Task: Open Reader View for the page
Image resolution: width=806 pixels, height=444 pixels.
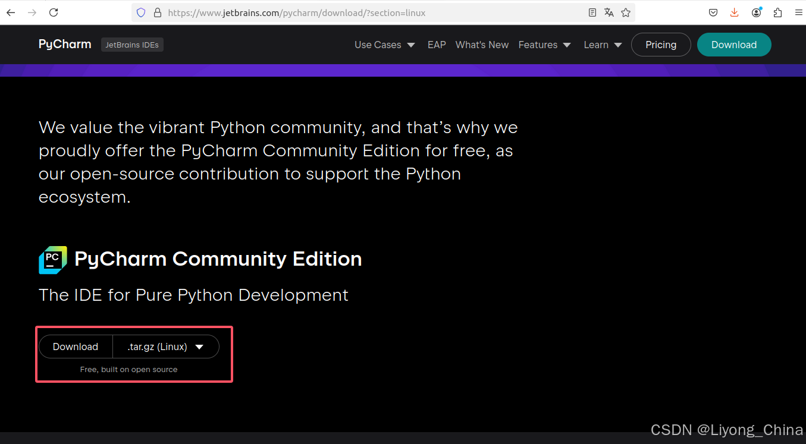Action: (592, 12)
